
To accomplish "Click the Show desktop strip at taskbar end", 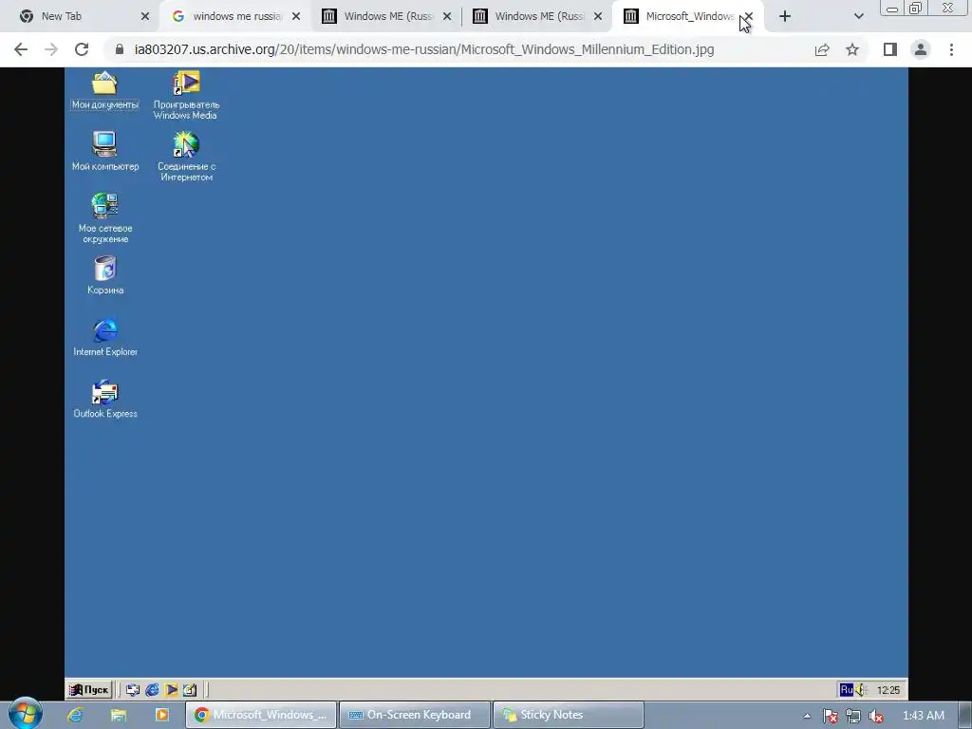I will click(965, 715).
